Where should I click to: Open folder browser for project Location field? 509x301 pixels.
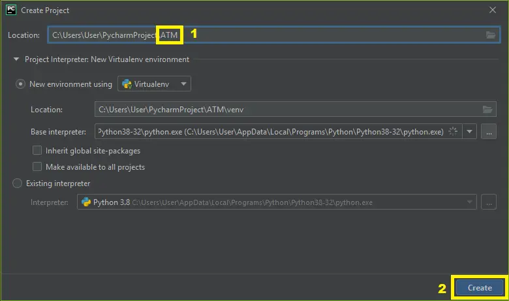point(491,35)
